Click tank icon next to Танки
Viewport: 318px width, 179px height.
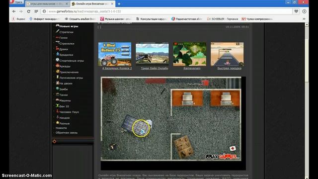[x=58, y=94]
